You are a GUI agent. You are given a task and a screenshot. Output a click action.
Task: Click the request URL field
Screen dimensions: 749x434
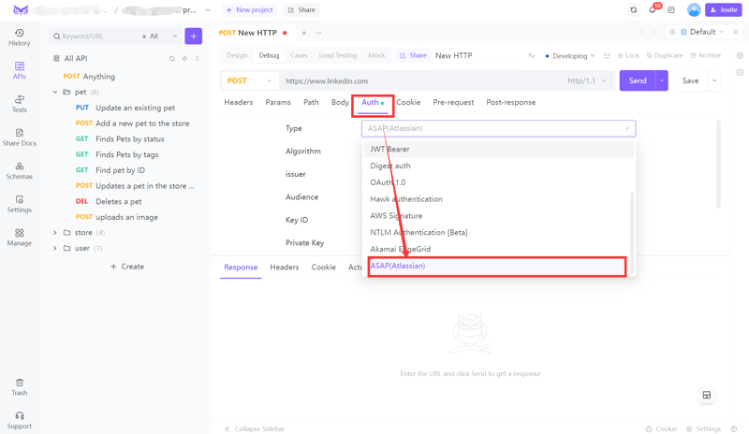pos(423,80)
